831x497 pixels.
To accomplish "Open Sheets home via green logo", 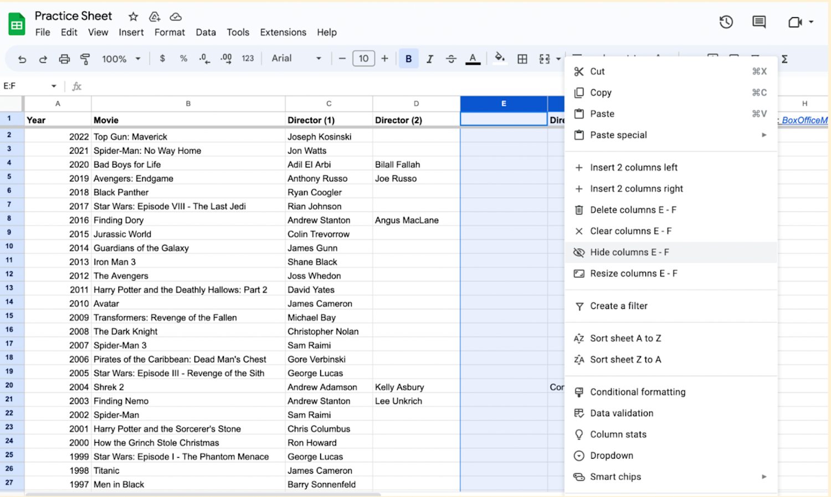I will pyautogui.click(x=17, y=24).
